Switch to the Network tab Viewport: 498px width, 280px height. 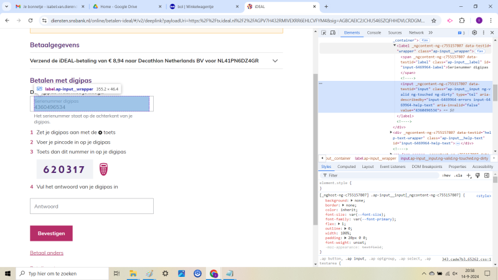pos(416,33)
